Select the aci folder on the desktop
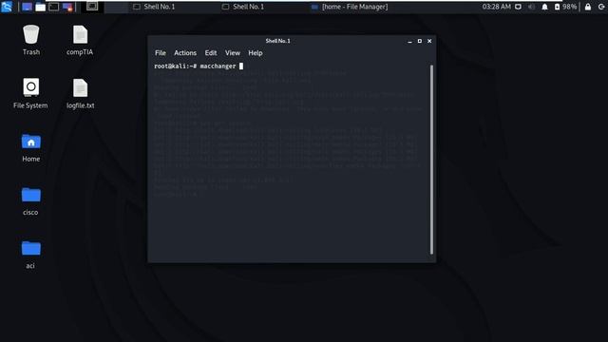Image resolution: width=608 pixels, height=342 pixels. click(30, 255)
